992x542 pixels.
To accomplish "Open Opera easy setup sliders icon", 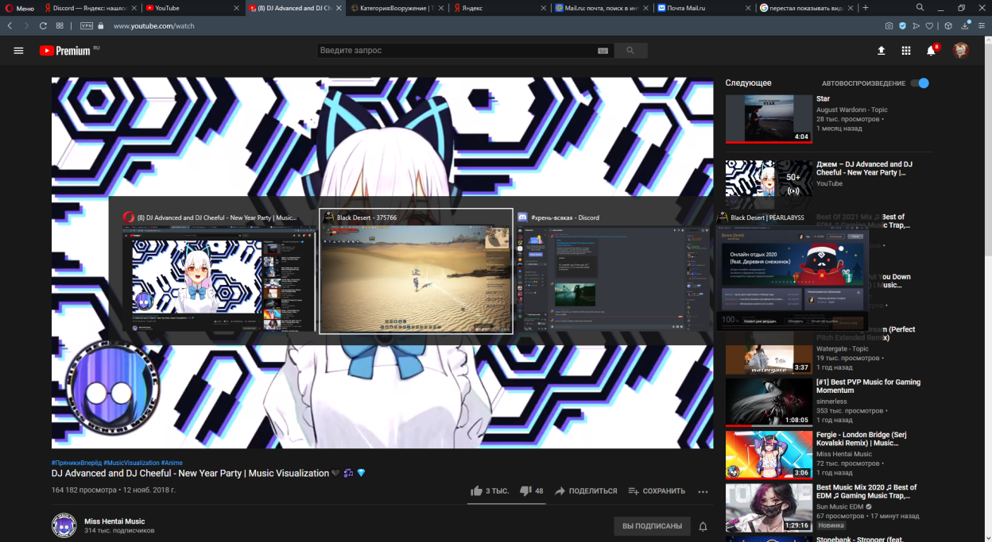I will point(980,25).
